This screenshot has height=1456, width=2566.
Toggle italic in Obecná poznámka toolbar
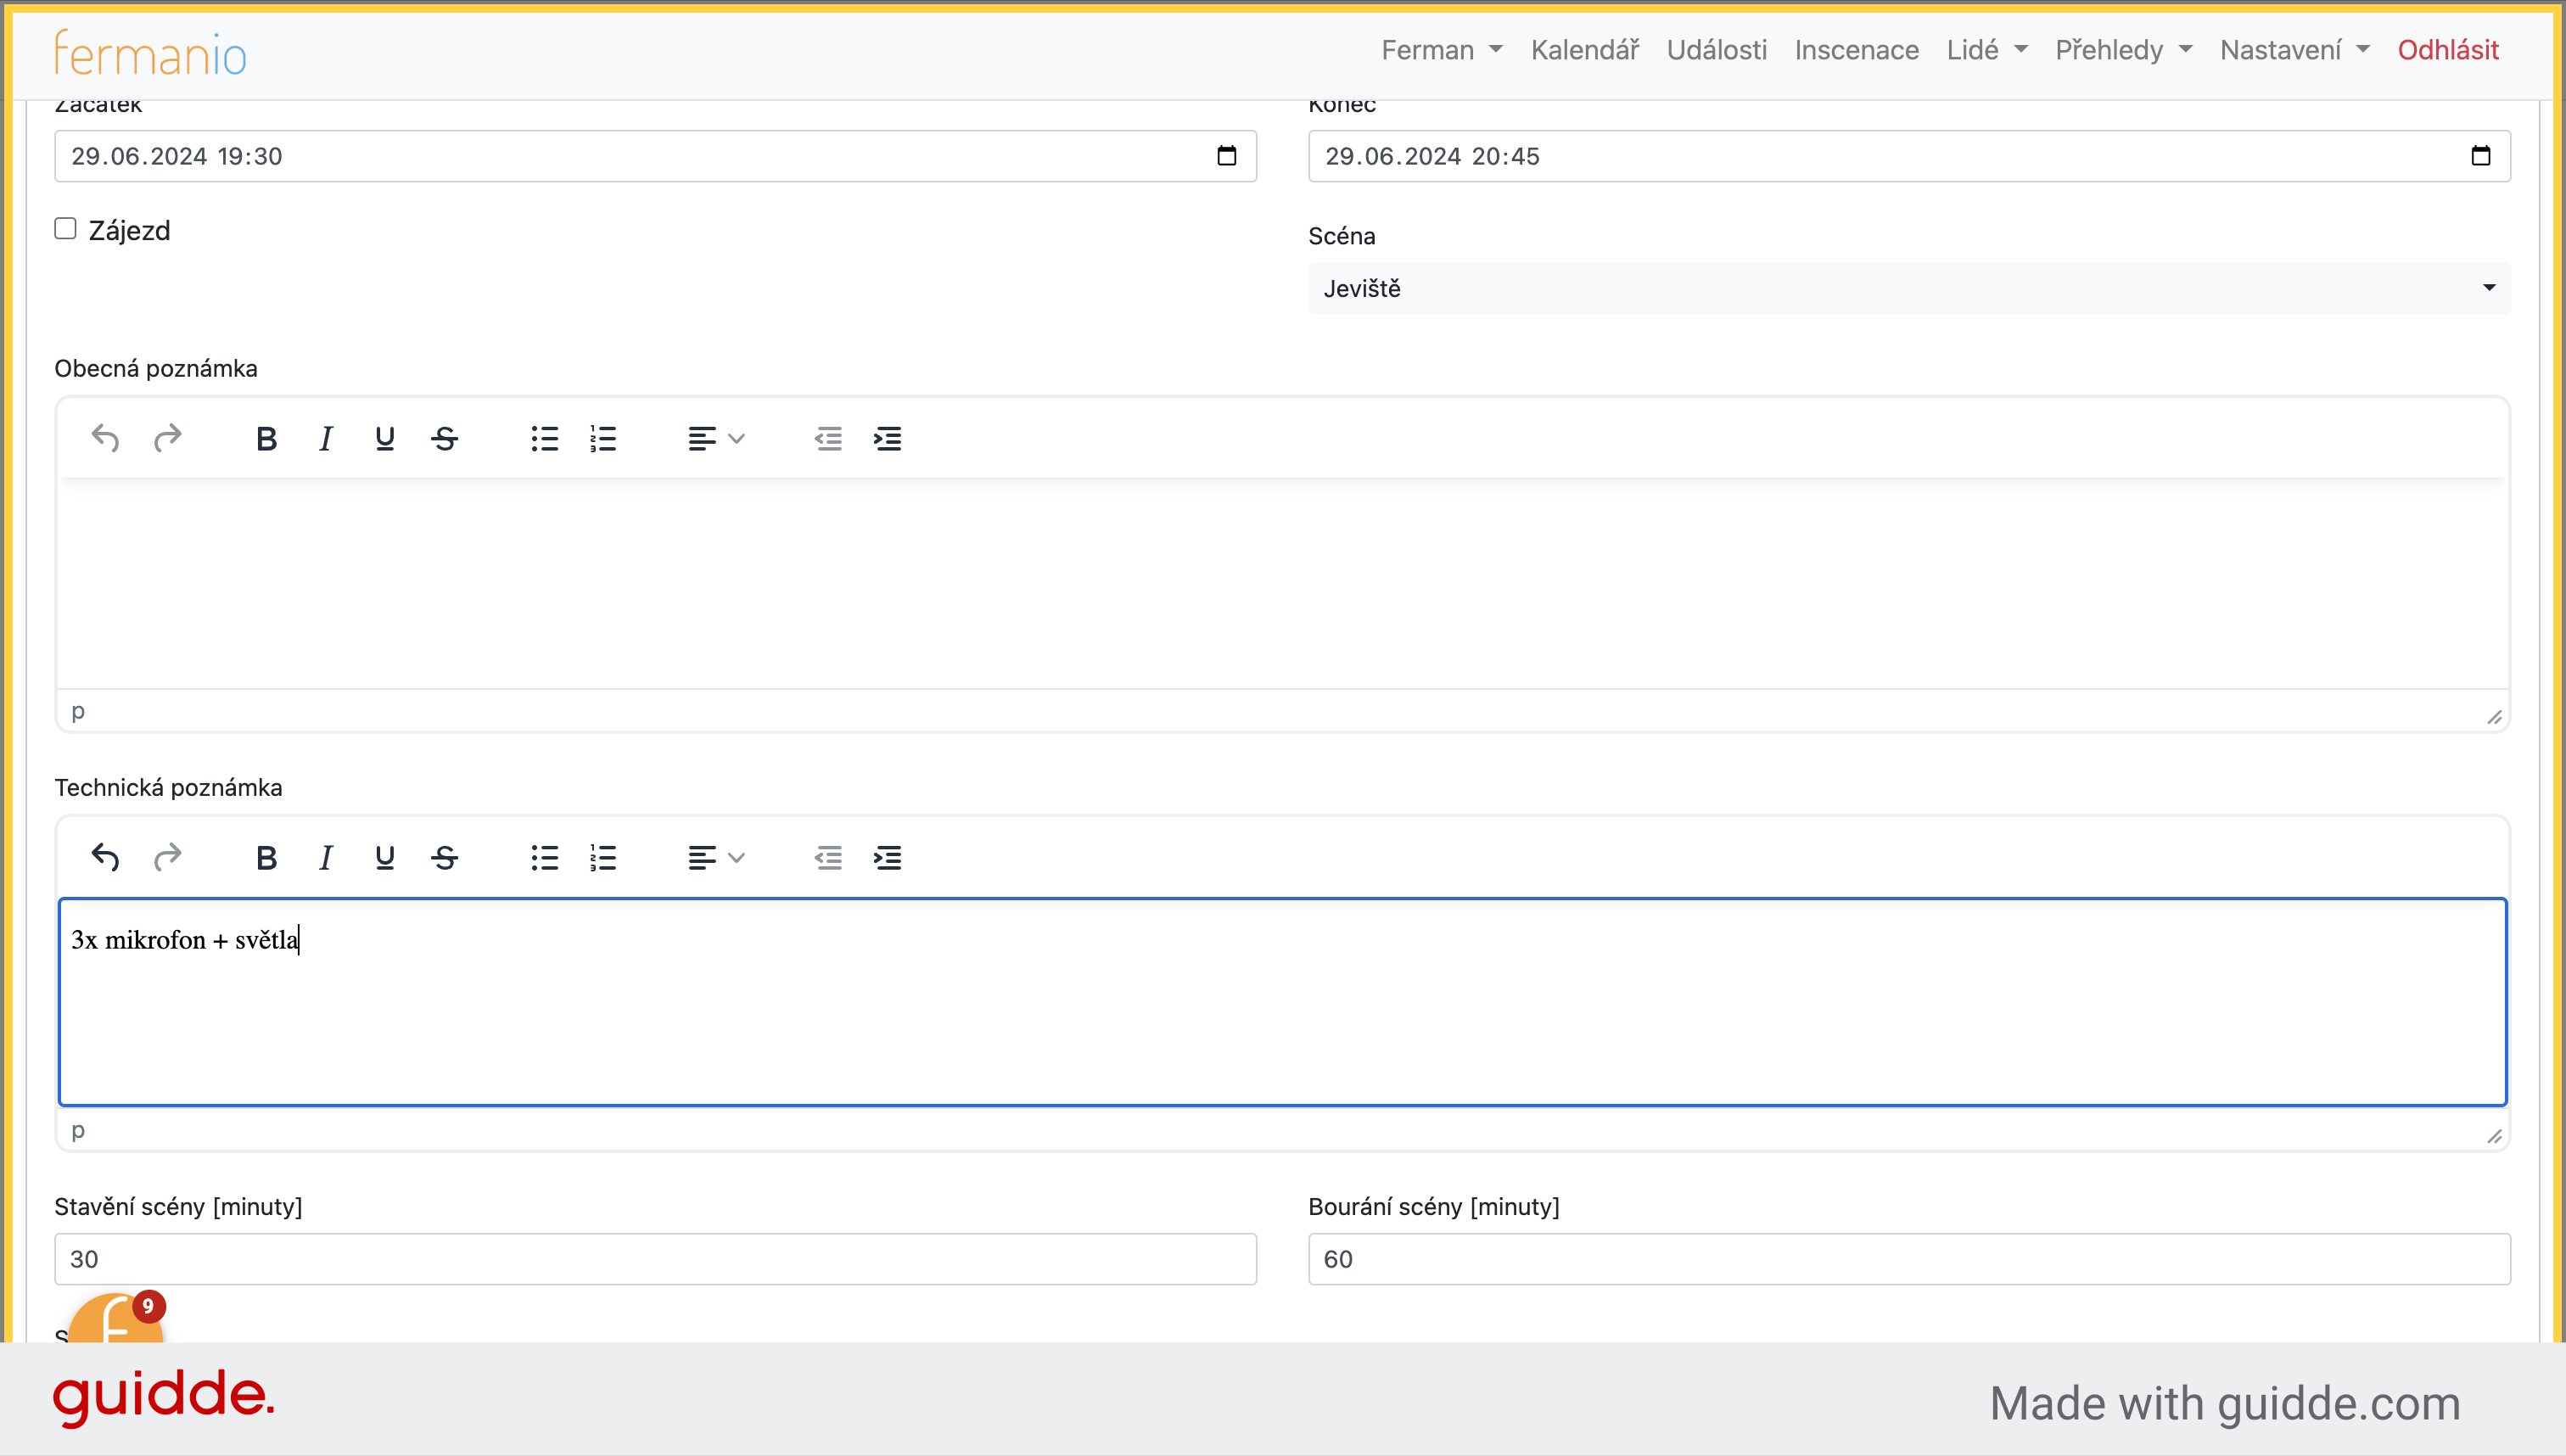325,438
